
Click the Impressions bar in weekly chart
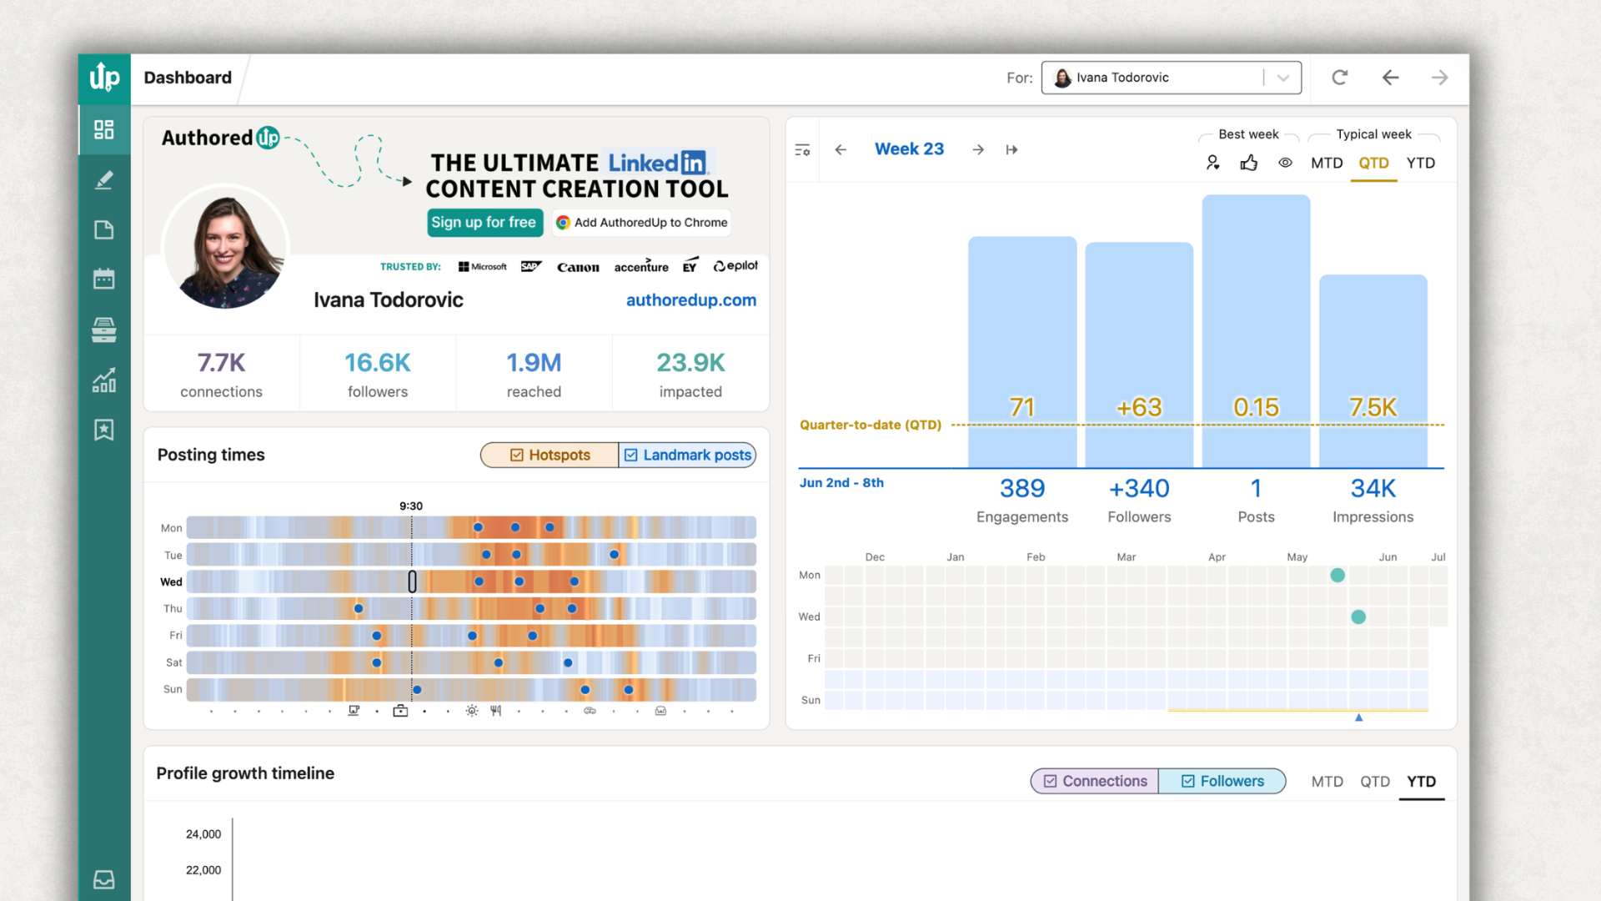pyautogui.click(x=1373, y=371)
